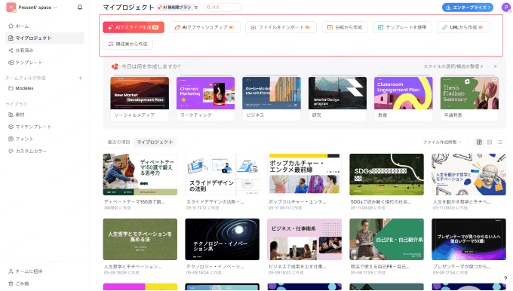Open プレゼンテーマが見つからない人へ project
The height and width of the screenshot is (291, 513).
click(x=468, y=239)
